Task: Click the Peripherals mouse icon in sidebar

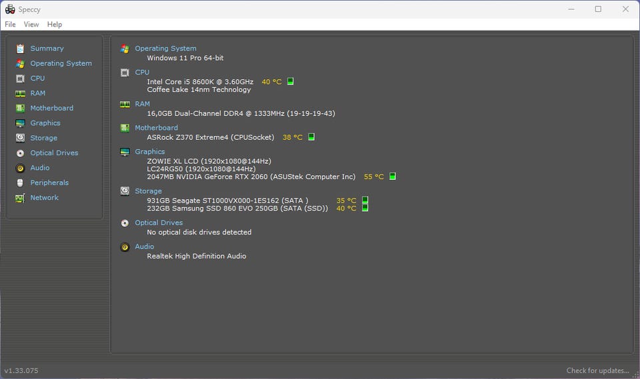Action: pos(20,183)
